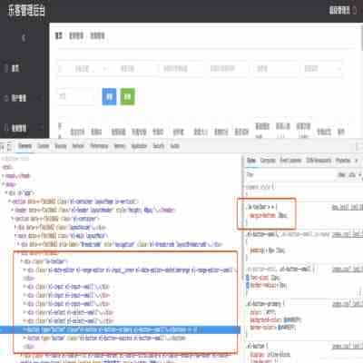Open the Memory tab in DevTools
Image resolution: width=363 pixels, height=363 pixels.
click(120, 146)
